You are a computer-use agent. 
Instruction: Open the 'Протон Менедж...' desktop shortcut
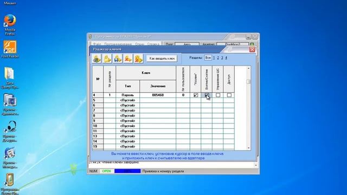click(10, 158)
